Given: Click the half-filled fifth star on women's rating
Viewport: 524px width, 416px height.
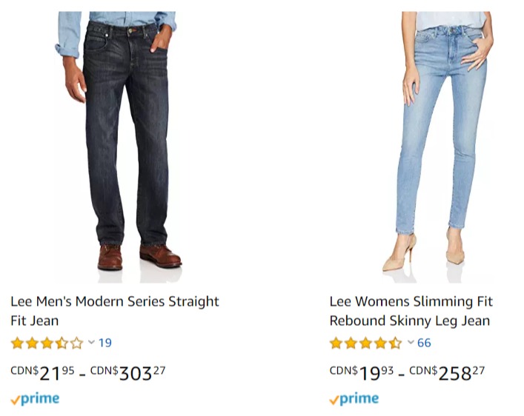Looking at the screenshot, I should pyautogui.click(x=395, y=343).
